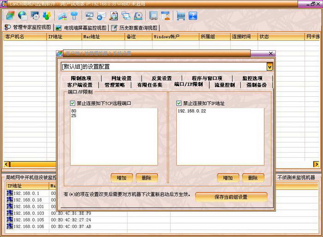Viewport: 323px width, 237px height.
Task: Click the blue screw-shaped toolbar icon
Action: coord(74,16)
